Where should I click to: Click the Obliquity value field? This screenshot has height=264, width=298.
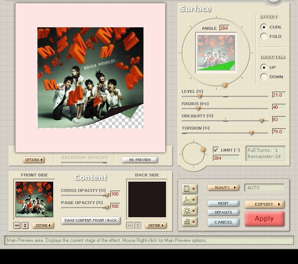coord(279,119)
